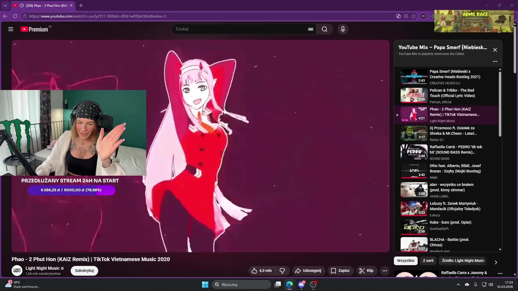
Task: Click the search magnifier button
Action: (x=325, y=29)
